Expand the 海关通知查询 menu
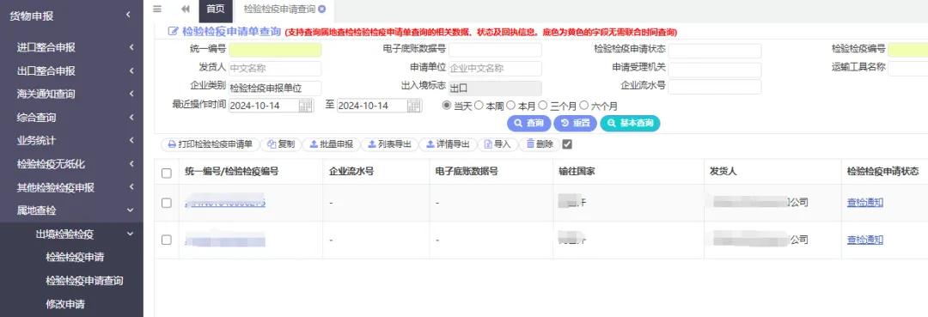The image size is (928, 317). pos(71,94)
